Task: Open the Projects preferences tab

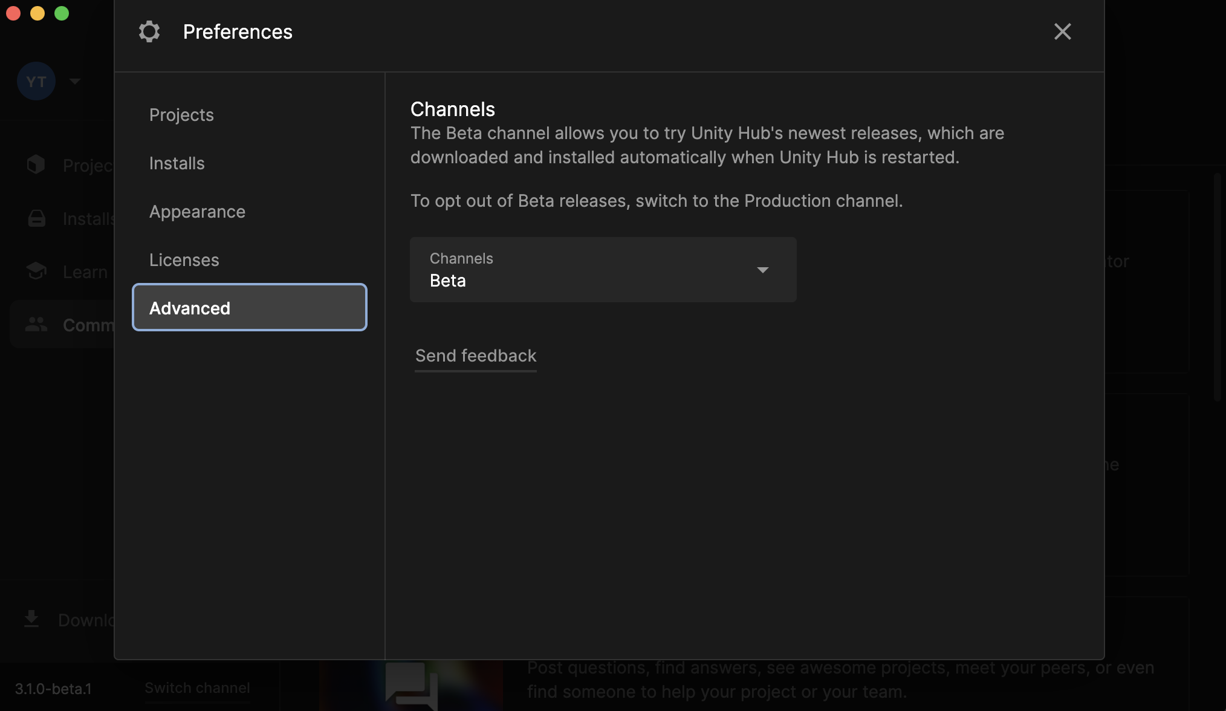Action: pos(181,115)
